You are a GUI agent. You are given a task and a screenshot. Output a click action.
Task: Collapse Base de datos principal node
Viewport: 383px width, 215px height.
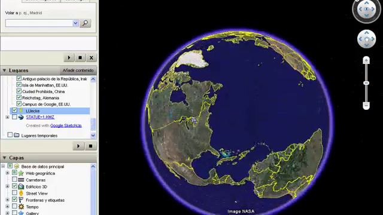[x=3, y=166]
